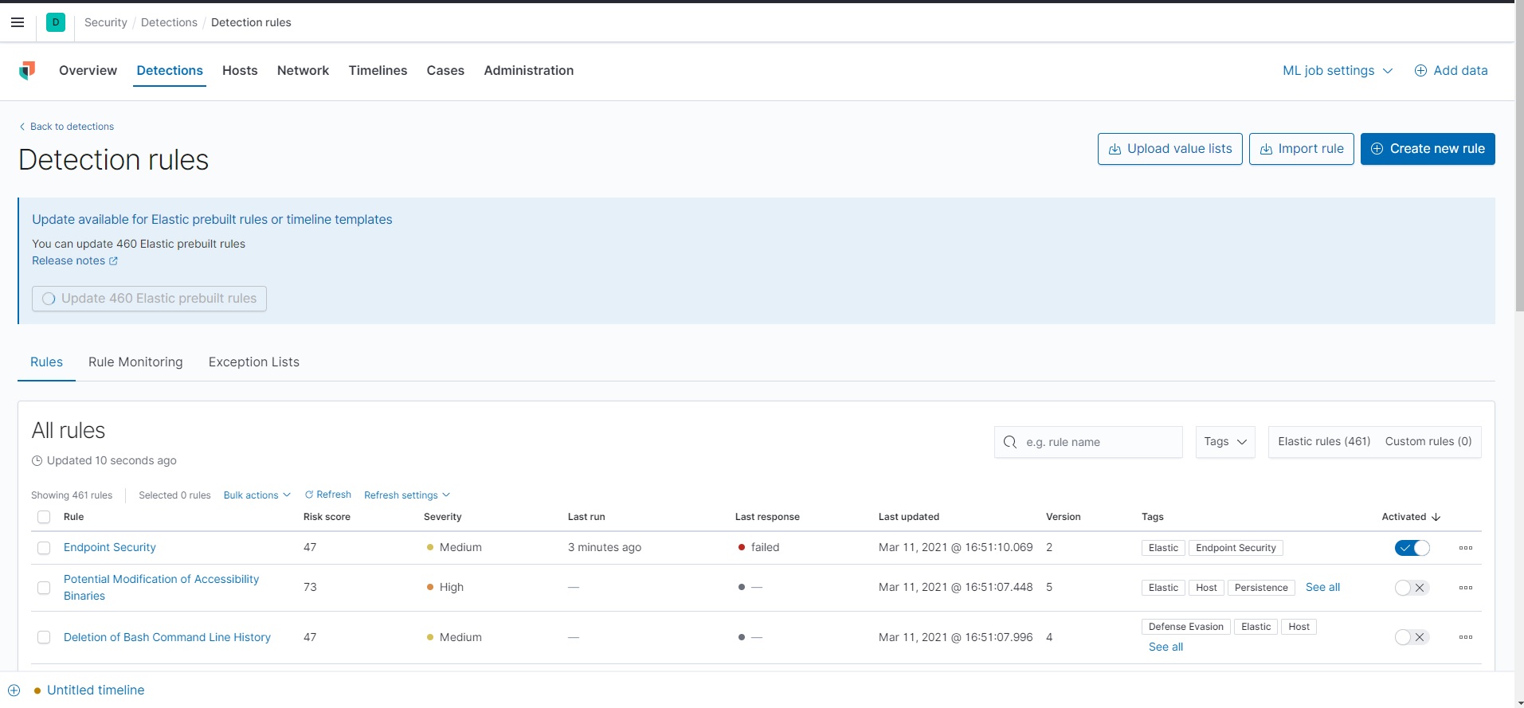Activate the Deletion of Bash rule switch
Viewport: 1524px width, 708px height.
click(x=1412, y=637)
